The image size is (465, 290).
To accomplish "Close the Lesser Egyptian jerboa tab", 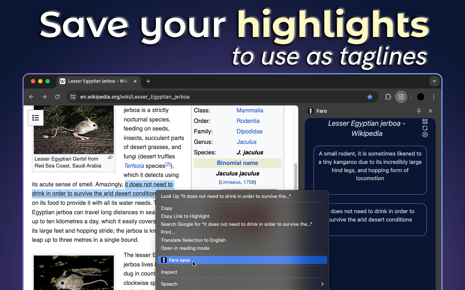I will pyautogui.click(x=135, y=81).
